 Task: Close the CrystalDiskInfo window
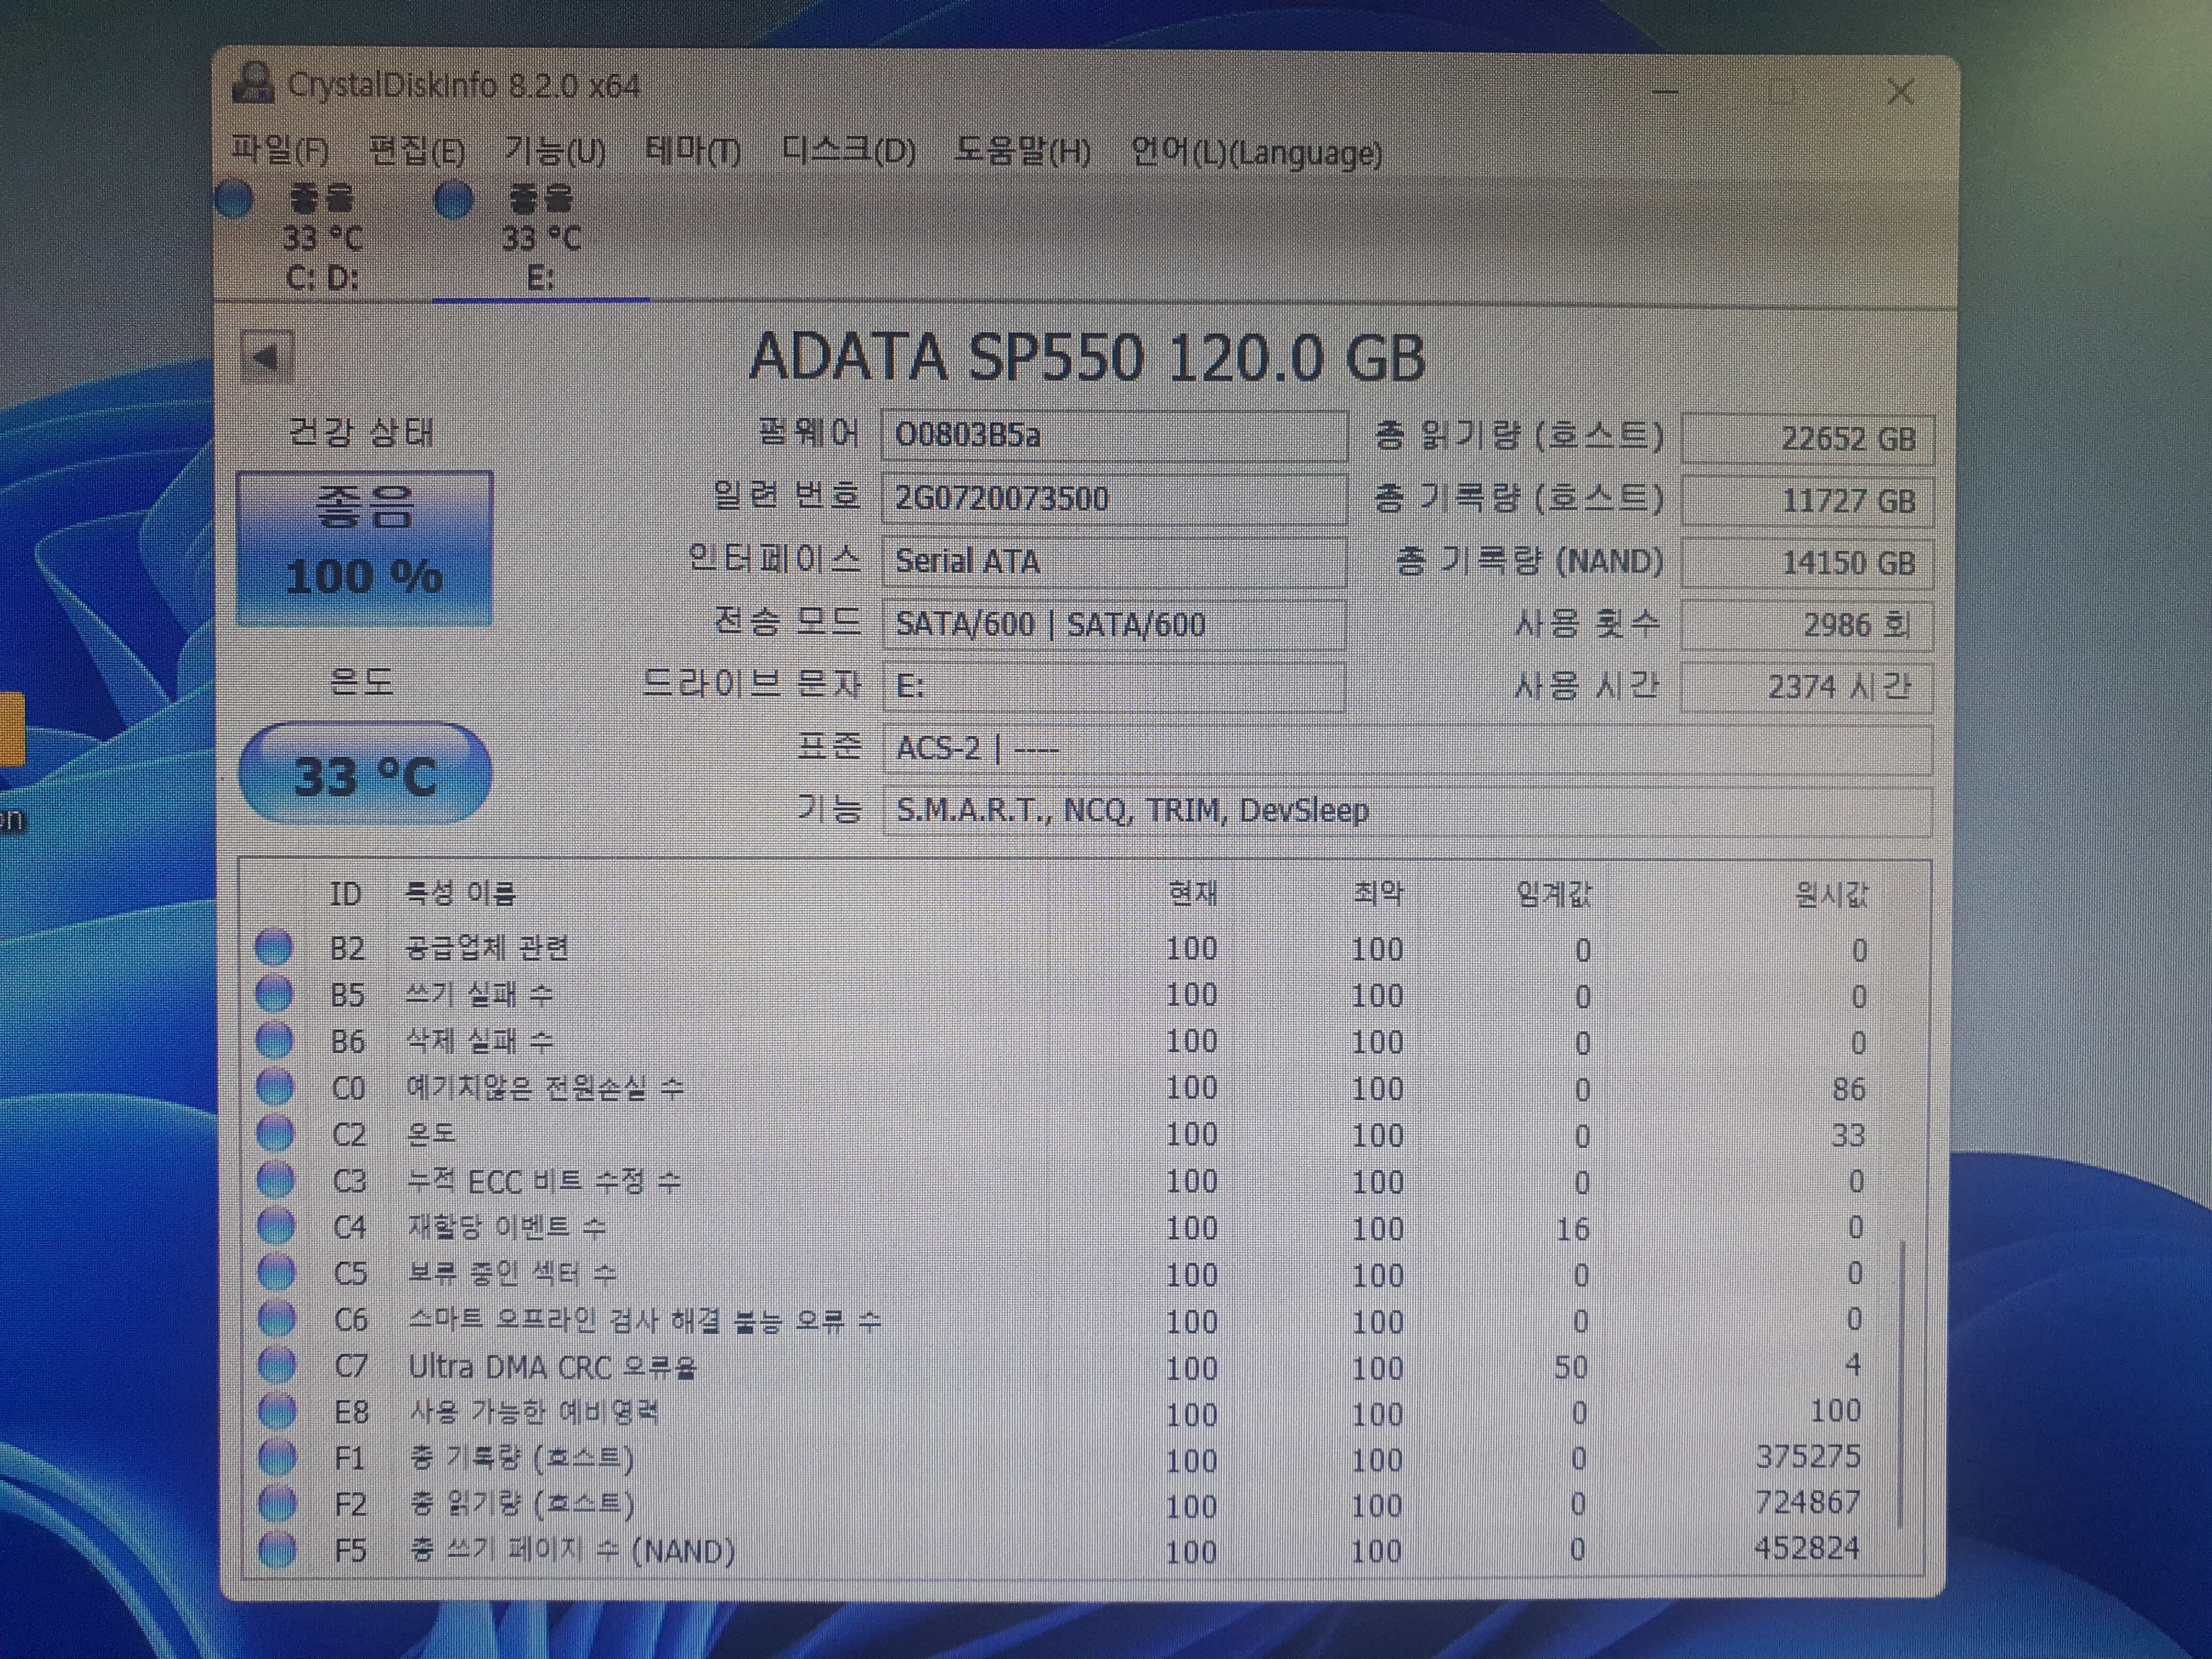(x=1900, y=93)
